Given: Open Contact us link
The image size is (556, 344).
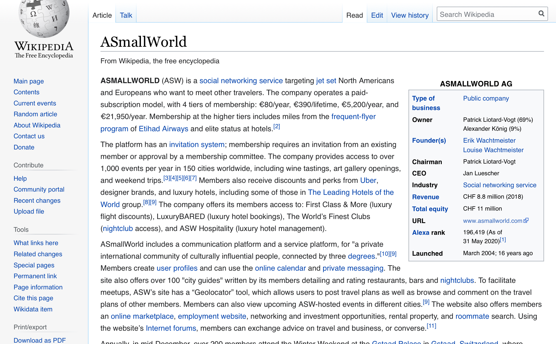Looking at the screenshot, I should (29, 136).
